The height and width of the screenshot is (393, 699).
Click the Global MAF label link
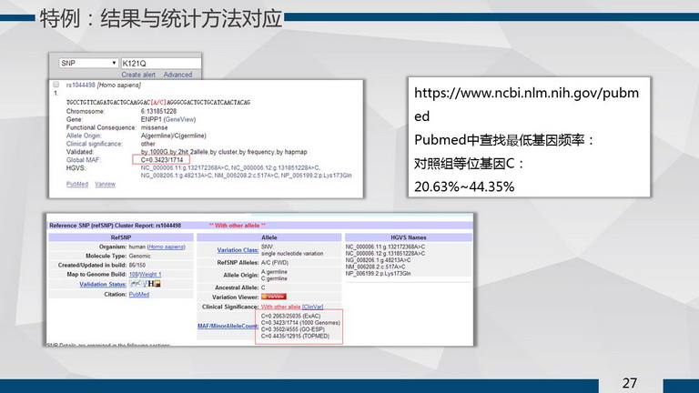pos(84,159)
